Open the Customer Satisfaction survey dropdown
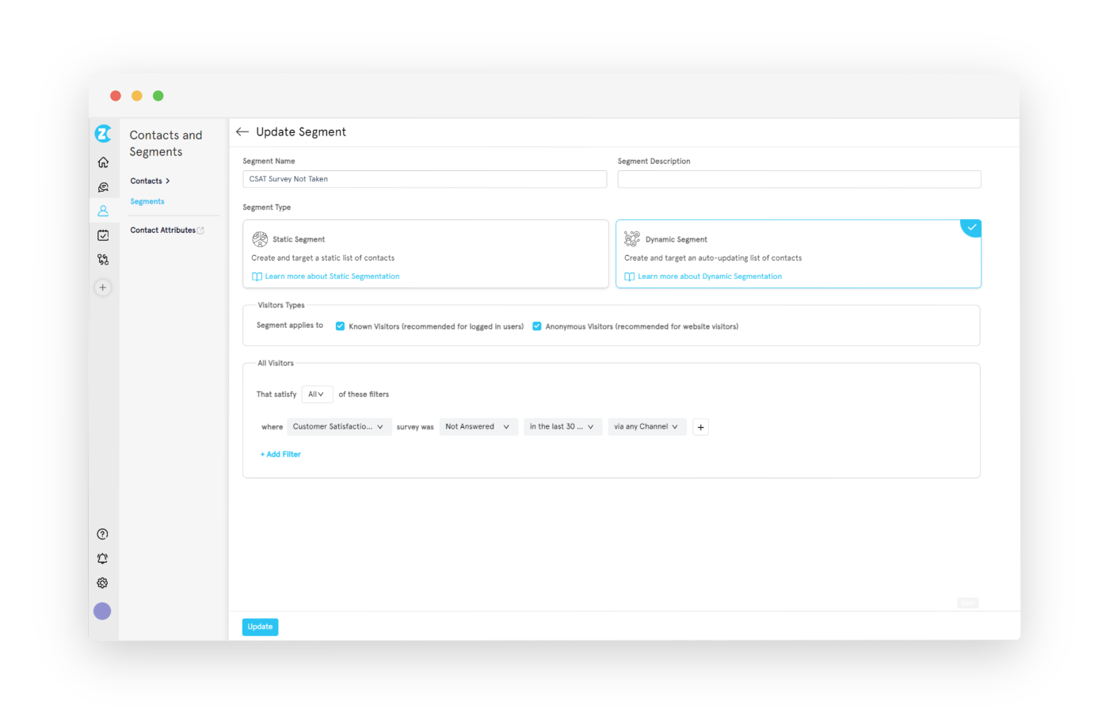 pos(339,427)
